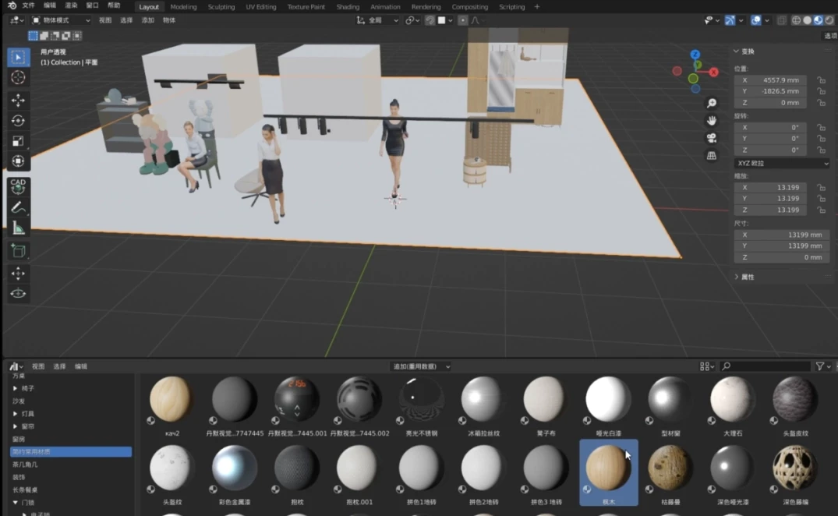Open the 文件 menu
This screenshot has width=838, height=516.
28,5
